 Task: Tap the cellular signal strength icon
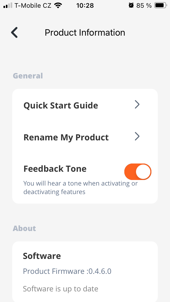pos(7,5)
